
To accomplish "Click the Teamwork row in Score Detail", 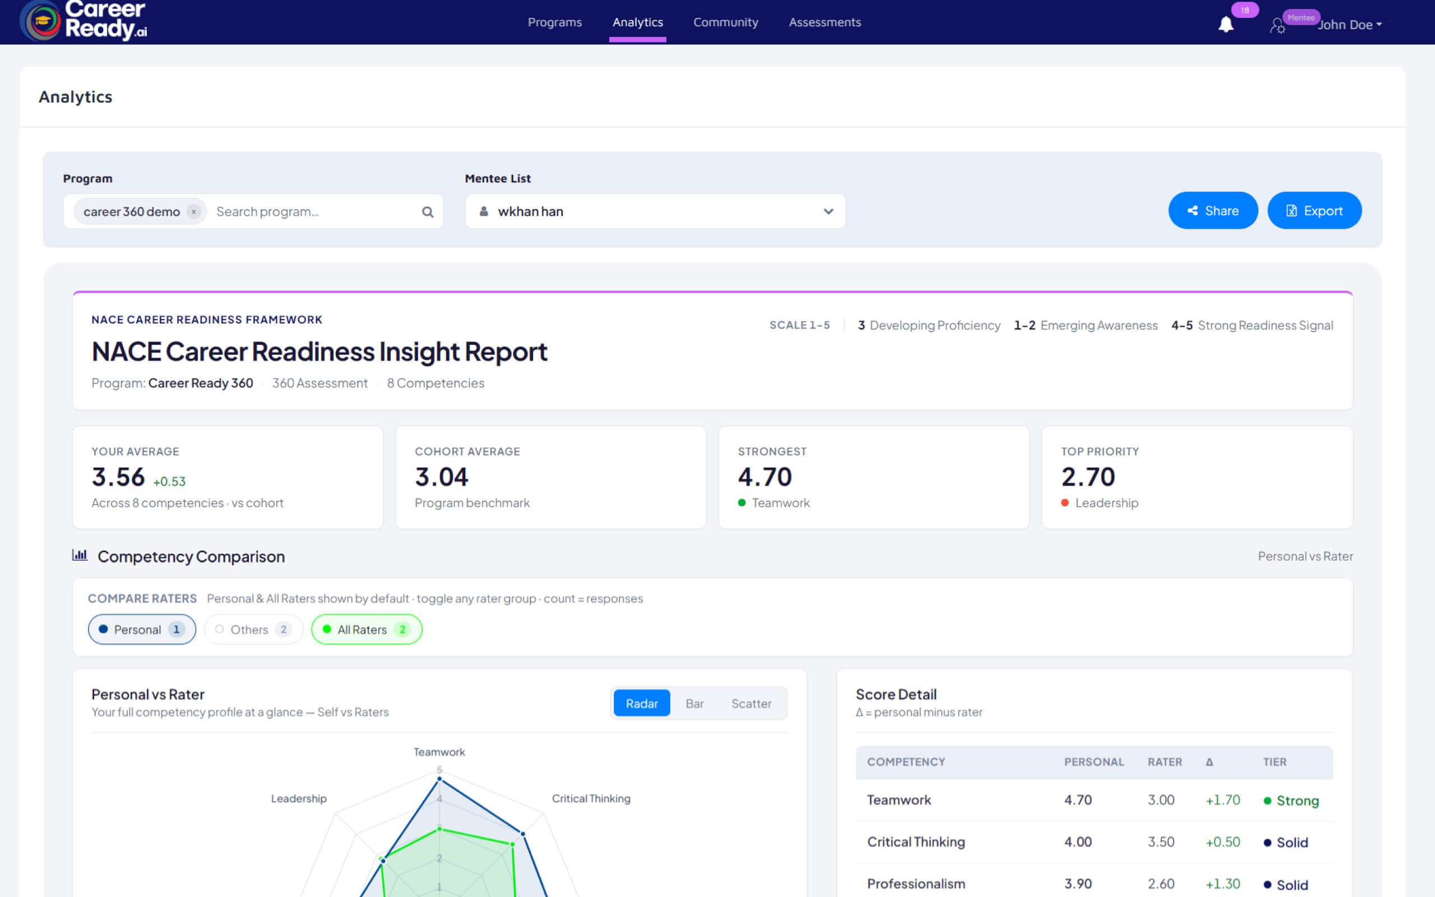I will click(x=1094, y=801).
